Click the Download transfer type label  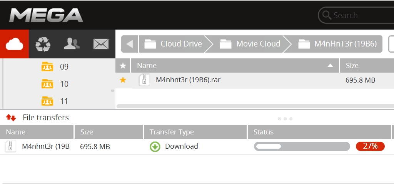click(182, 146)
